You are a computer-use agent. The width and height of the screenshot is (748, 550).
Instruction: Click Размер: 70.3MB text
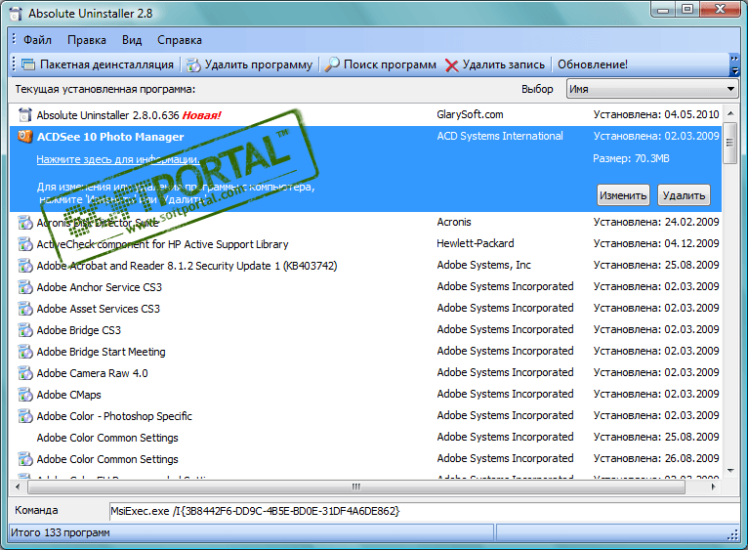pos(631,158)
